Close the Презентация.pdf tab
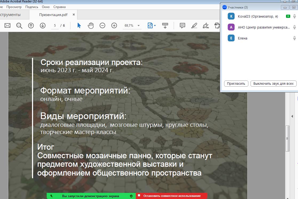 tap(74, 15)
